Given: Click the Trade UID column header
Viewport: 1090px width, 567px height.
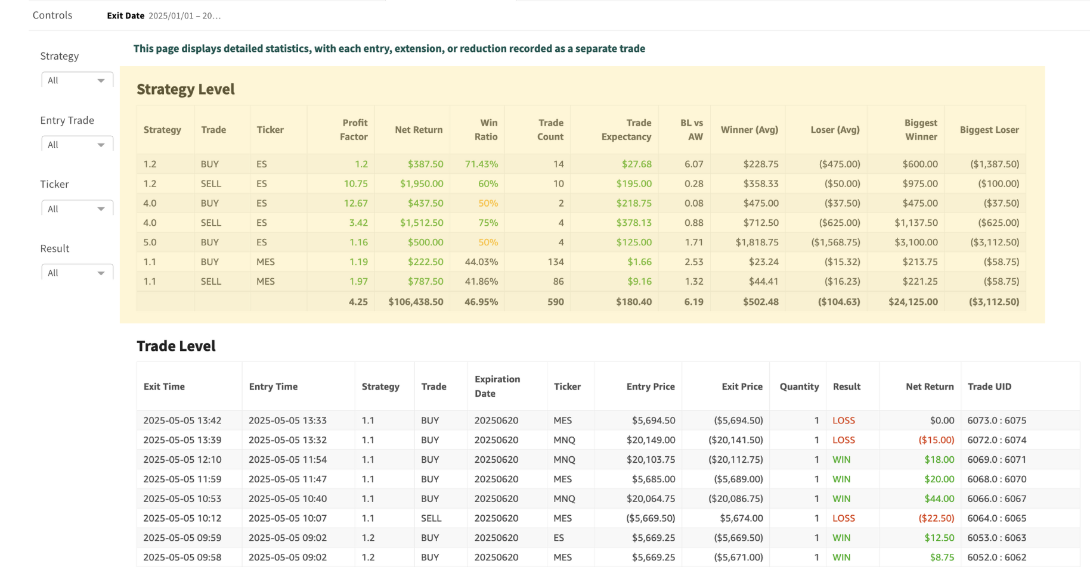Looking at the screenshot, I should click(x=989, y=387).
